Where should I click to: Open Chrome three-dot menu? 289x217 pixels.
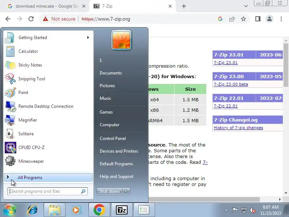pos(281,19)
